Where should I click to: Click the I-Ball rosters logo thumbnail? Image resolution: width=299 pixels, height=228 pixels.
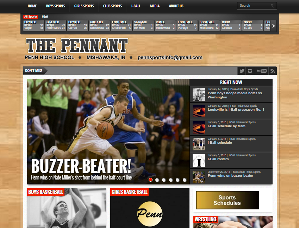(199, 161)
